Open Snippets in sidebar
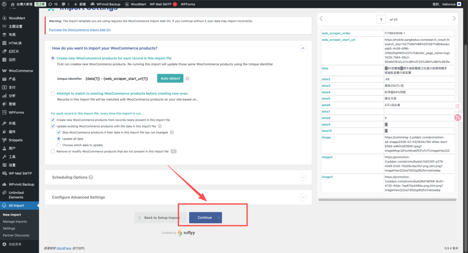The height and width of the screenshot is (253, 468). pos(16,140)
